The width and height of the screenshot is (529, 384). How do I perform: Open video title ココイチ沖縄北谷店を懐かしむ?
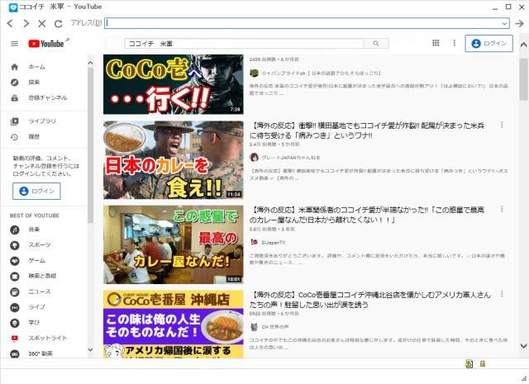coord(370,300)
